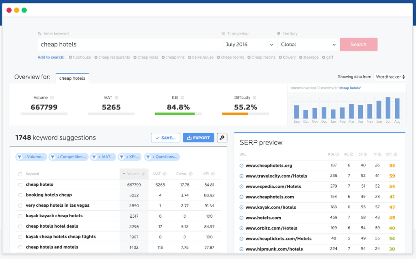Sort by the Volume column header
The width and height of the screenshot is (416, 259).
(134, 174)
